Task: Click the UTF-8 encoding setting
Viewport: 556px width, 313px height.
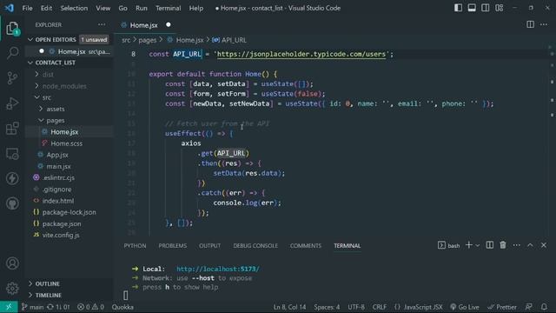Action: [x=356, y=307]
